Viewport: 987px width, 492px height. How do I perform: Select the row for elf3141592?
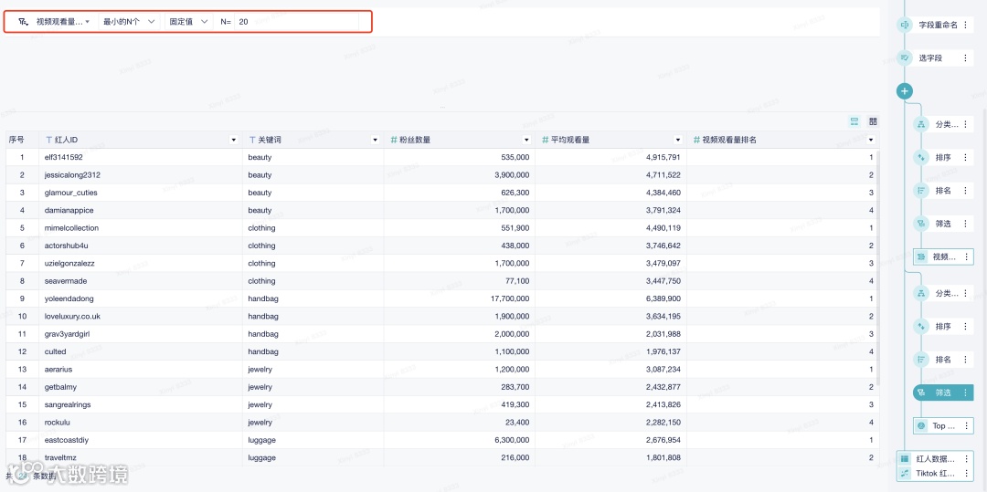click(x=442, y=157)
